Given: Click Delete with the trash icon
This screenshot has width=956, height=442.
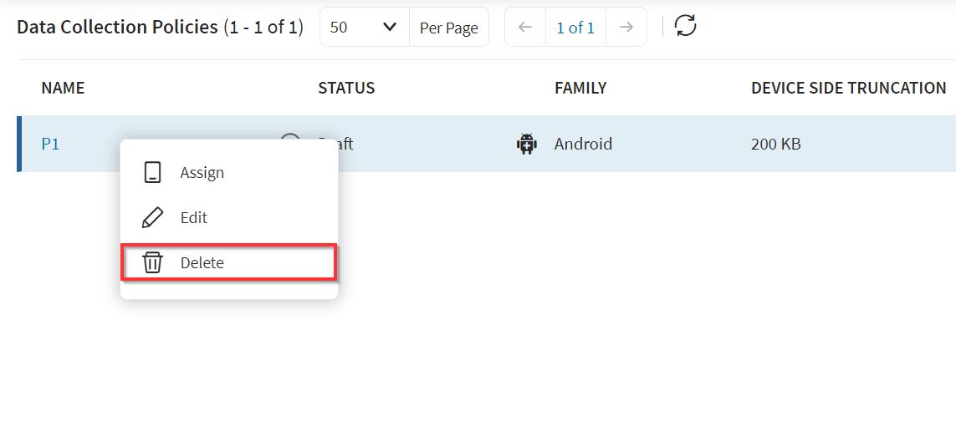Looking at the screenshot, I should (202, 262).
